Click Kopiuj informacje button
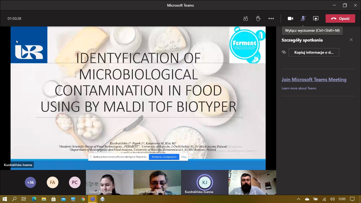This screenshot has height=203, width=361. point(314,52)
